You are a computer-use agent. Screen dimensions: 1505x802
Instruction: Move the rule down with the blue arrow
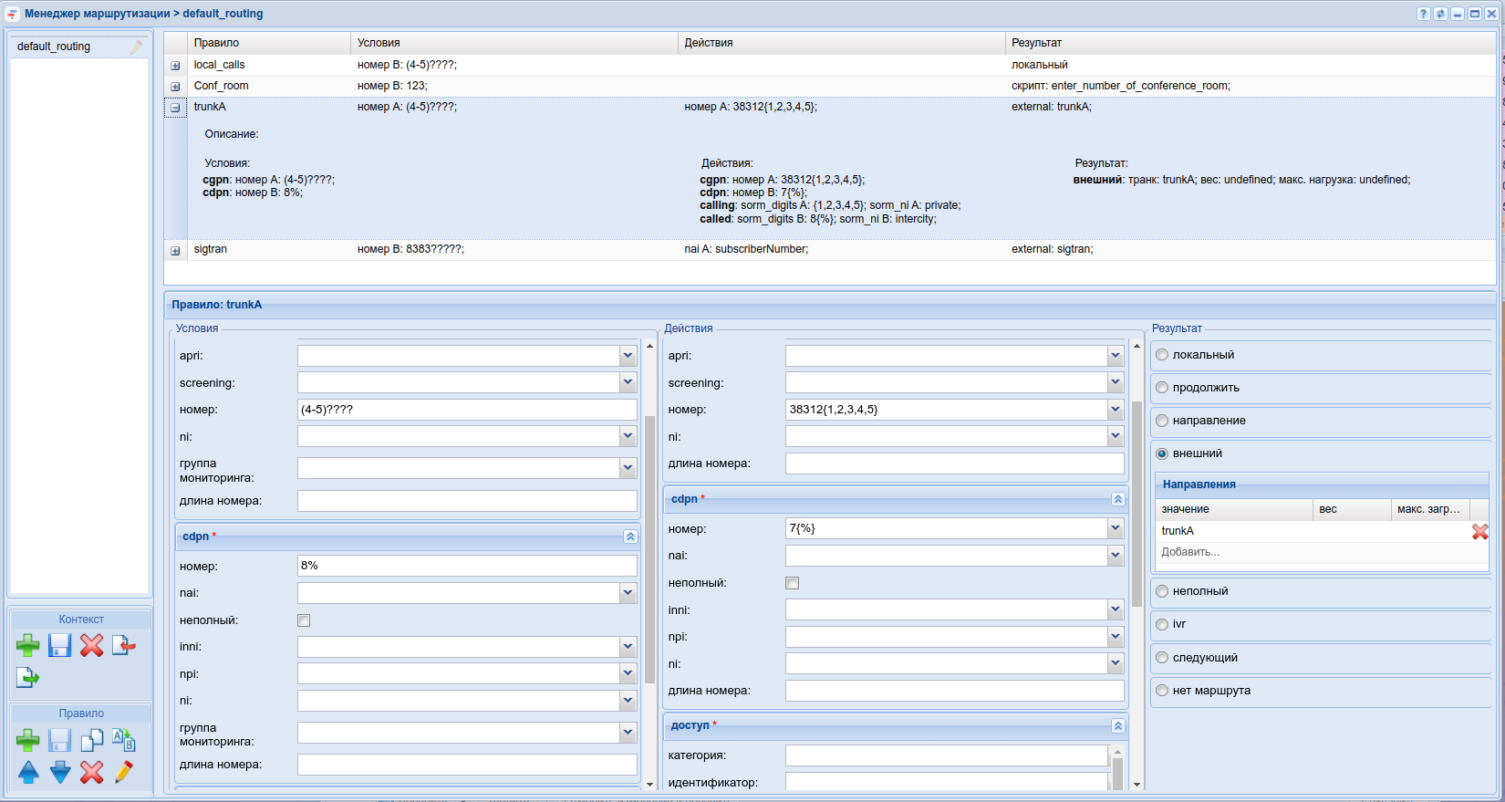tap(60, 772)
